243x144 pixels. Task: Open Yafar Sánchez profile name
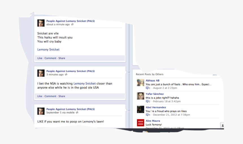pyautogui.click(x=155, y=94)
